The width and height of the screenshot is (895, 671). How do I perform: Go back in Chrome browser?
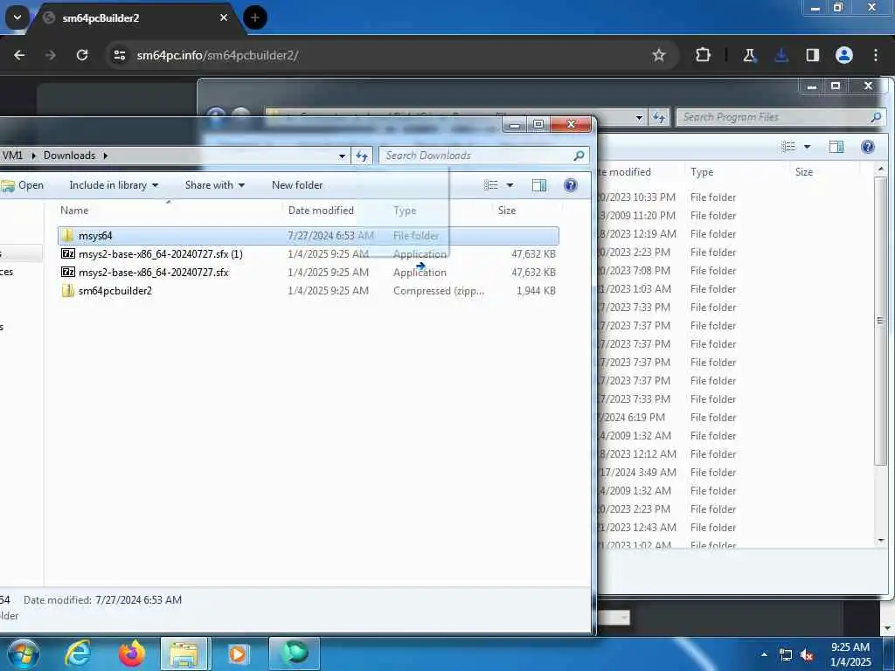(19, 55)
